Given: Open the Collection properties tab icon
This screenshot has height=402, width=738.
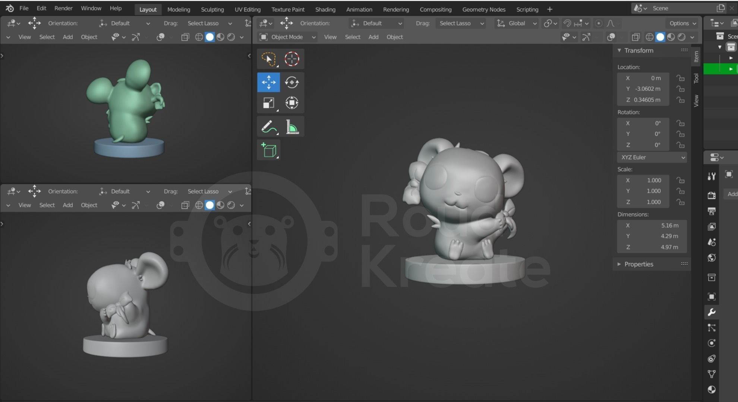Looking at the screenshot, I should (712, 277).
